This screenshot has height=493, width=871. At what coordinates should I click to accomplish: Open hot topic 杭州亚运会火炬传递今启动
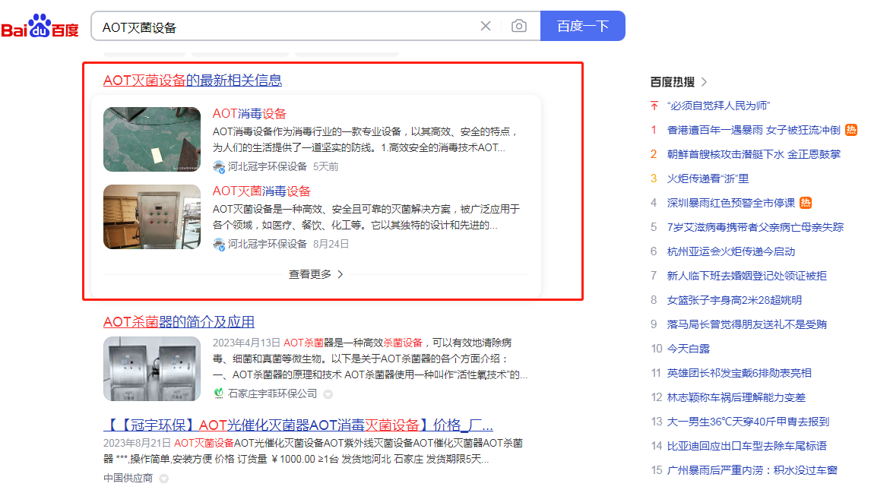click(x=731, y=251)
